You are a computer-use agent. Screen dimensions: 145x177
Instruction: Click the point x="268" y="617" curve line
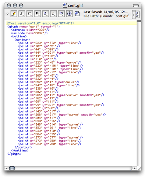(62, 115)
